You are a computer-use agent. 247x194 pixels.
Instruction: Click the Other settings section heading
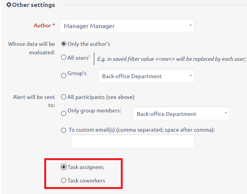point(33,5)
